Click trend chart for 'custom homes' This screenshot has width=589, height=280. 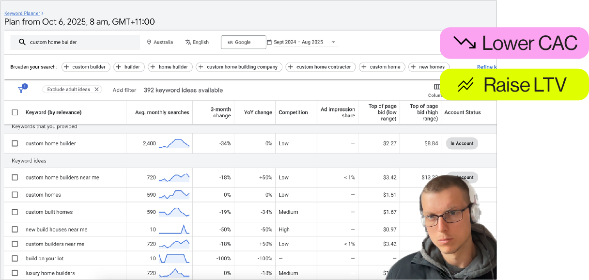tap(174, 195)
